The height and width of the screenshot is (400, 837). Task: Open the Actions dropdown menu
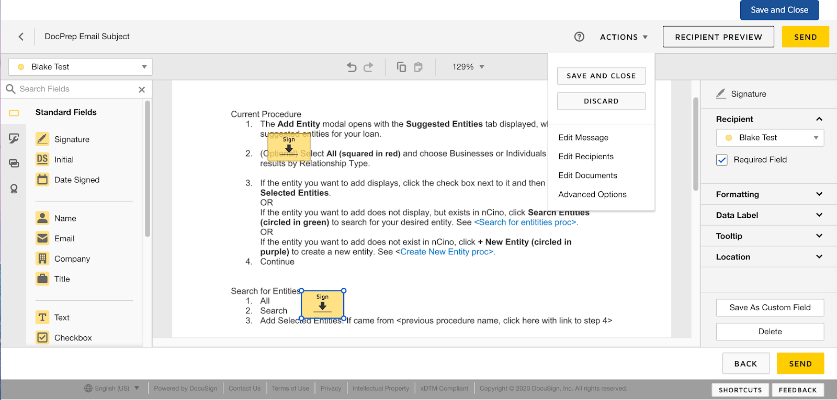tap(624, 37)
